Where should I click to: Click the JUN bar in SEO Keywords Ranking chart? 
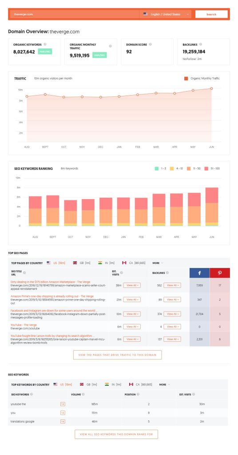(x=212, y=207)
